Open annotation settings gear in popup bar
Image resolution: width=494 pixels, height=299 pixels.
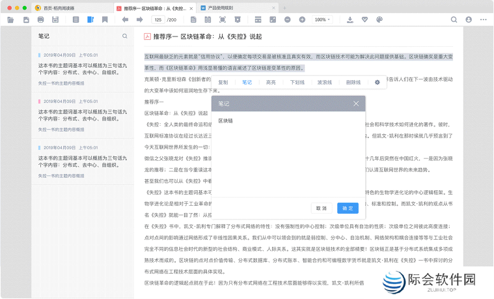click(377, 83)
